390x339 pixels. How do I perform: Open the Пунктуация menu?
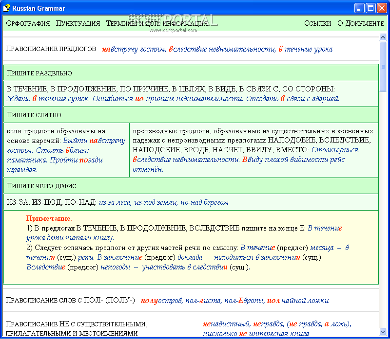[x=78, y=23]
